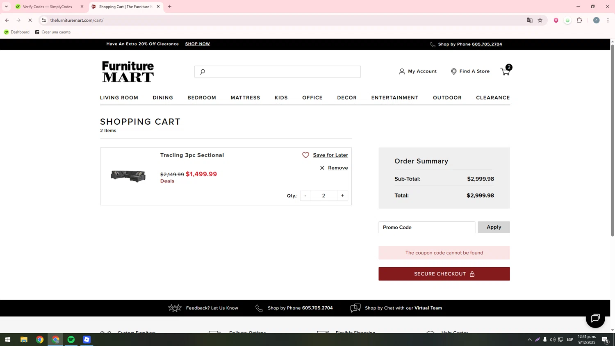Open the notifications center icon
Viewport: 615px width, 346px height.
coord(605,339)
